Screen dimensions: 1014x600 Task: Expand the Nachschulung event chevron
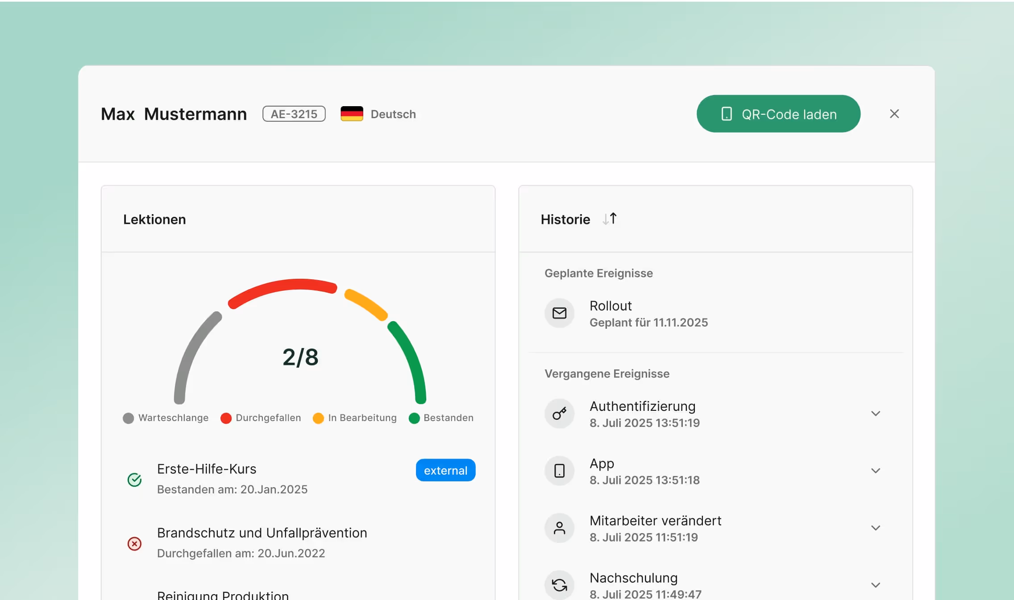pyautogui.click(x=876, y=584)
